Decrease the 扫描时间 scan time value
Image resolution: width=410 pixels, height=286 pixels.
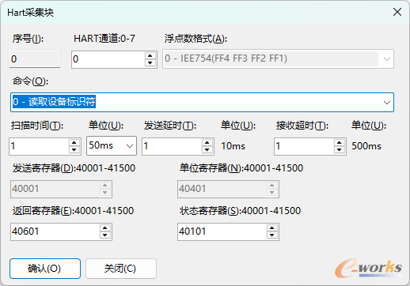coord(74,150)
